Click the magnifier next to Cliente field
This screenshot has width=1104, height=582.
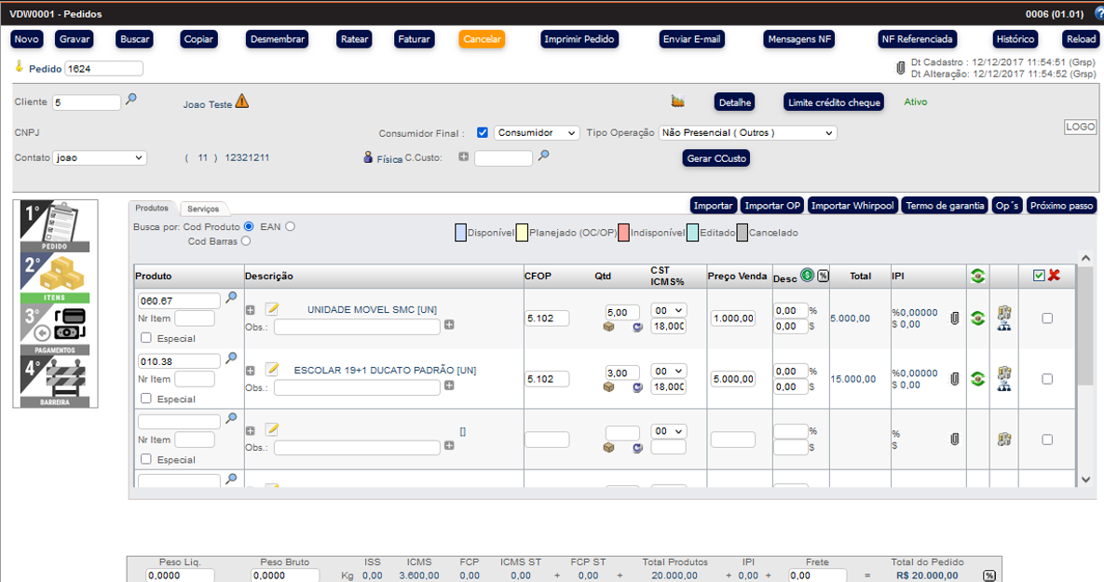131,100
